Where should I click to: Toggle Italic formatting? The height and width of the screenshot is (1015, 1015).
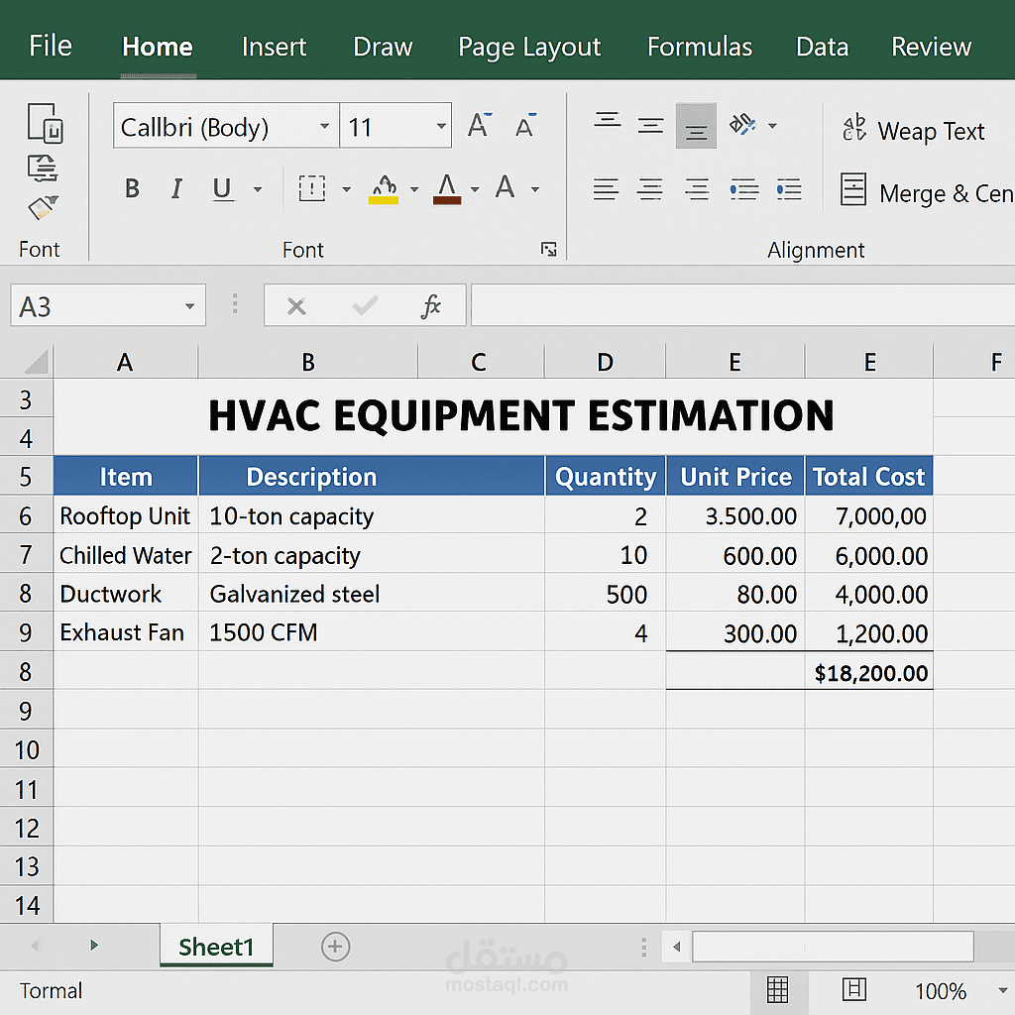[x=176, y=188]
